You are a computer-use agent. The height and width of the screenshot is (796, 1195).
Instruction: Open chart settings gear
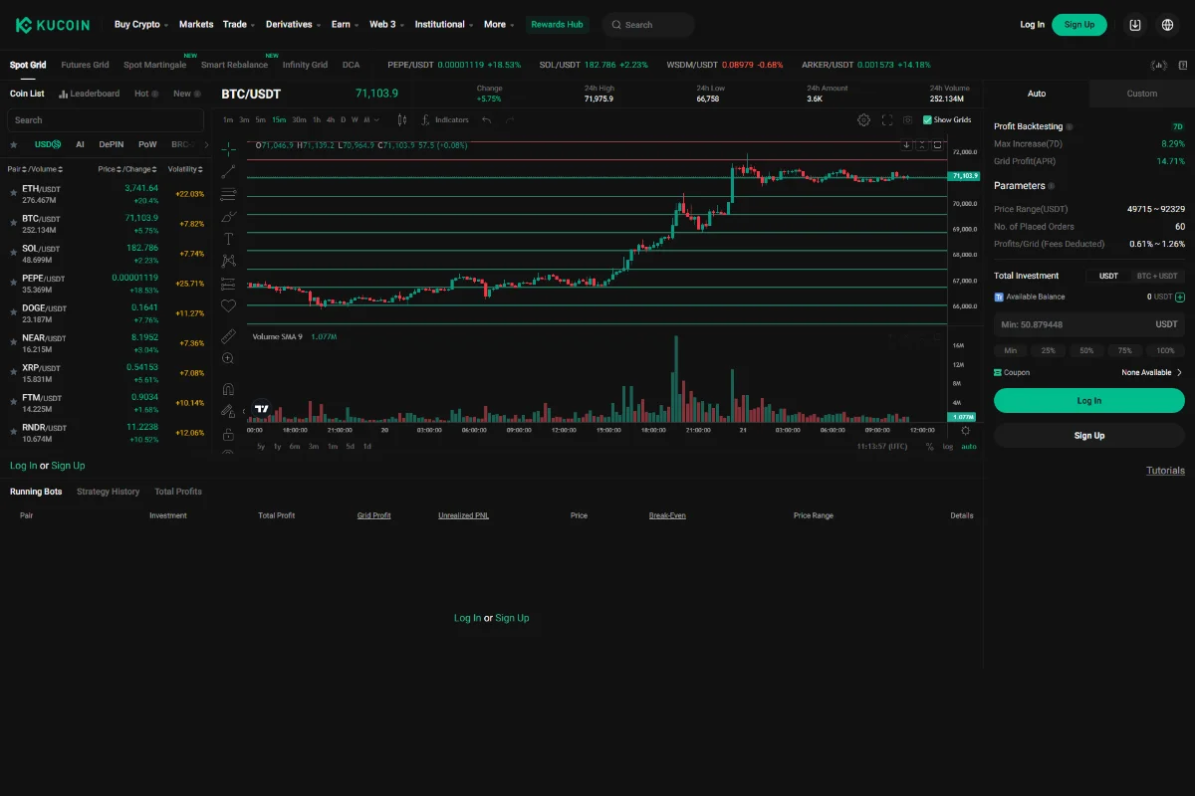tap(864, 119)
